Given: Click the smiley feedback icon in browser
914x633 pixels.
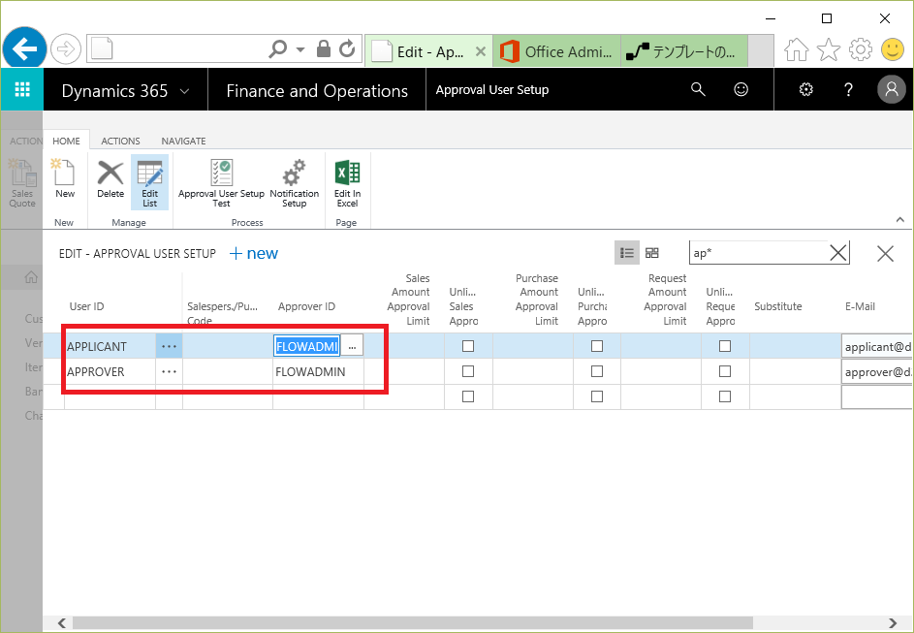Looking at the screenshot, I should coord(892,49).
